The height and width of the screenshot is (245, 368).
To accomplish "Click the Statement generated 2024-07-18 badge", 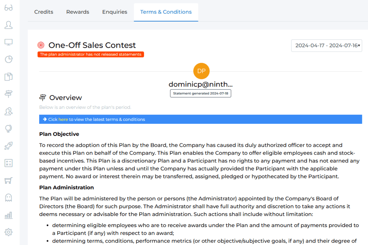I will (x=201, y=94).
